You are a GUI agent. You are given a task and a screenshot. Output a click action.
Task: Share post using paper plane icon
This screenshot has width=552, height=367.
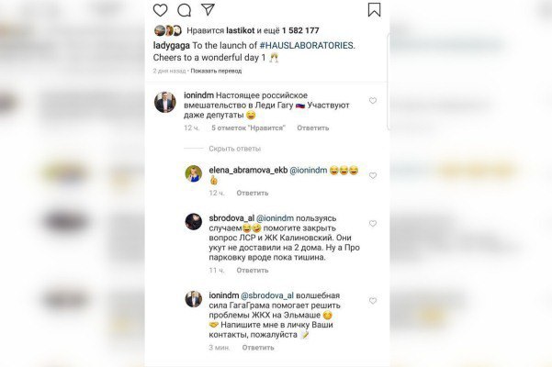[208, 9]
